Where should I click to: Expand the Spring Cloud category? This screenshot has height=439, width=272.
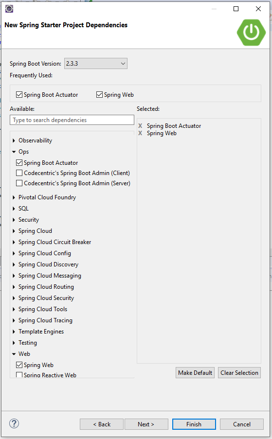click(x=14, y=231)
